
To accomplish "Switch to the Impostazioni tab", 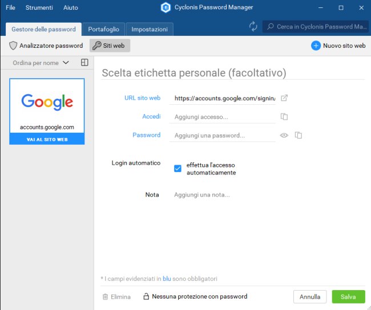I will 150,29.
